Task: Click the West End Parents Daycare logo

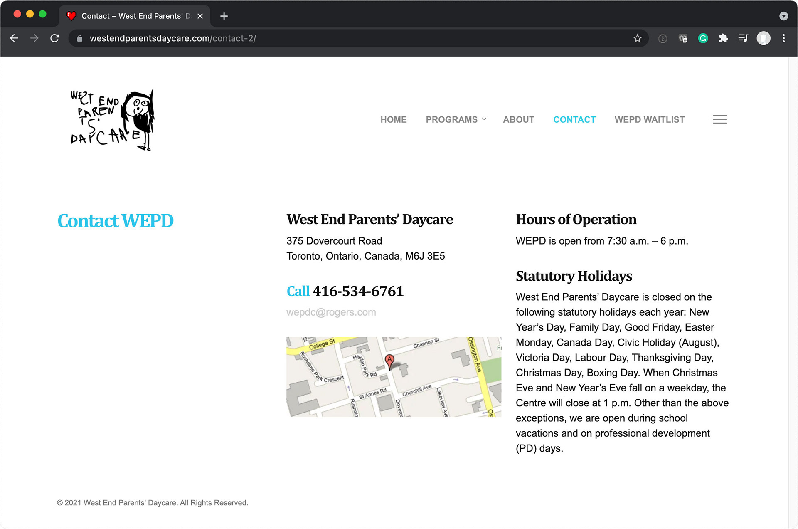Action: tap(112, 120)
